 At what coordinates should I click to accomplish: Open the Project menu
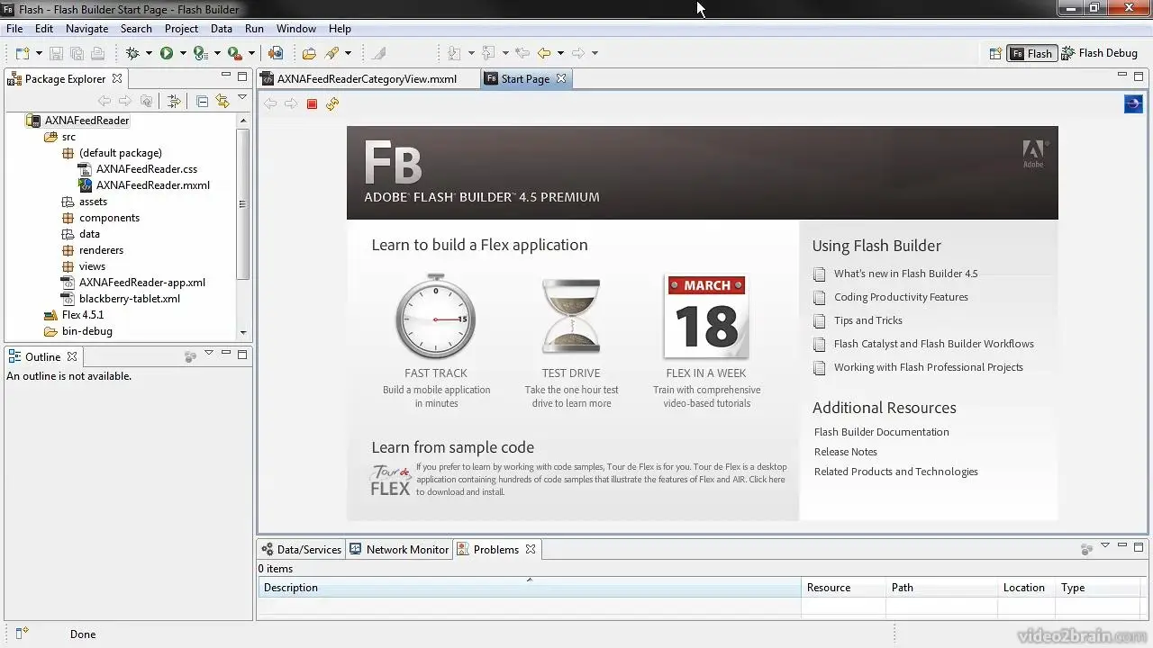[181, 29]
